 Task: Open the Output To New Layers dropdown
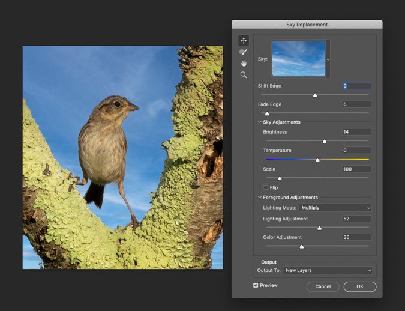tap(328, 270)
